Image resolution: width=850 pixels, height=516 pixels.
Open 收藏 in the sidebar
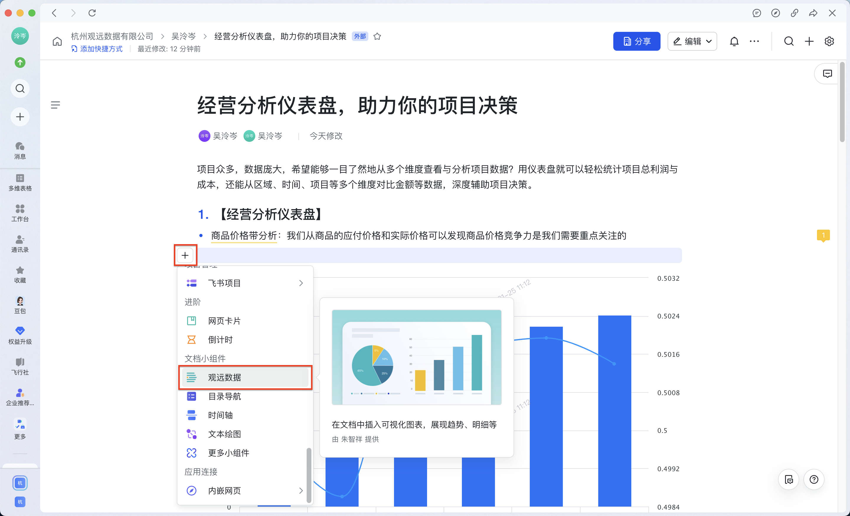click(x=20, y=275)
